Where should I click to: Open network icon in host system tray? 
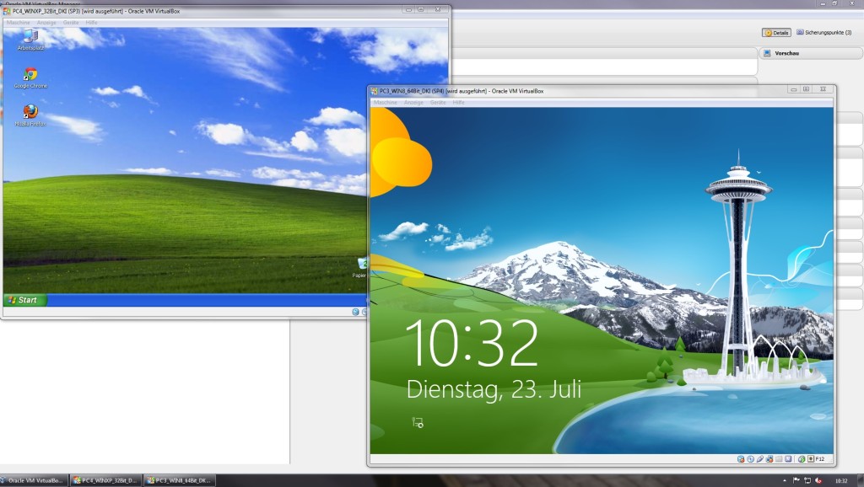807,480
